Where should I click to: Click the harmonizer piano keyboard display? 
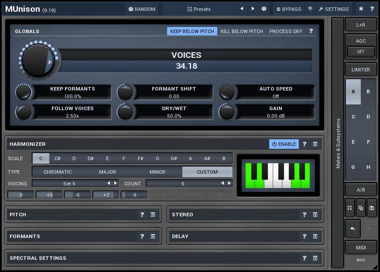tap(278, 175)
